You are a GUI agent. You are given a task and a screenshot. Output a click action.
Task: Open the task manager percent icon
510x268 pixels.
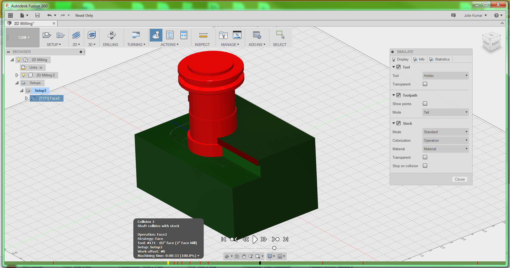237,35
